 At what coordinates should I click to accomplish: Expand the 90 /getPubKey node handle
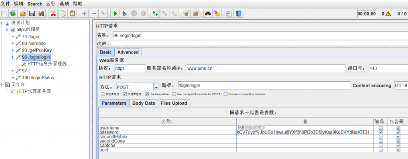click(12, 50)
